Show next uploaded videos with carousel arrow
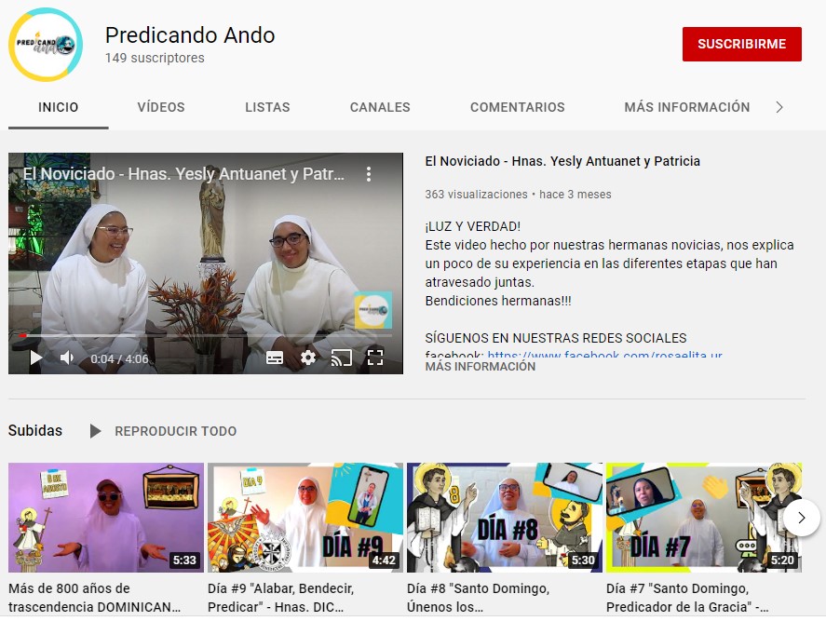 [801, 517]
